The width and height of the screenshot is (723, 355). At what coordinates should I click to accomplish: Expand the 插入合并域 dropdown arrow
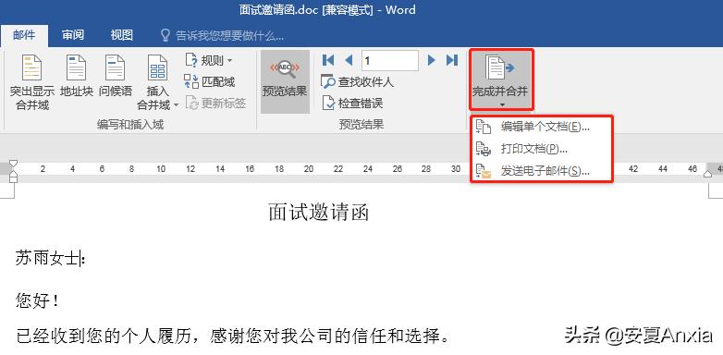177,105
